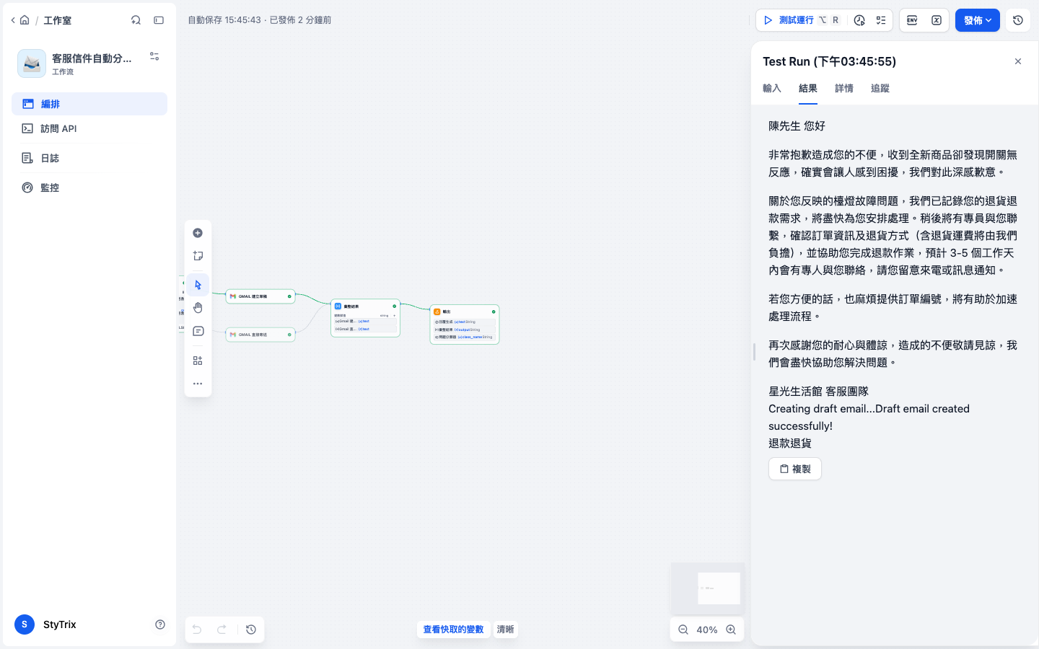This screenshot has height=649, width=1039.
Task: Open the version history icon top right
Action: [x=1018, y=20]
